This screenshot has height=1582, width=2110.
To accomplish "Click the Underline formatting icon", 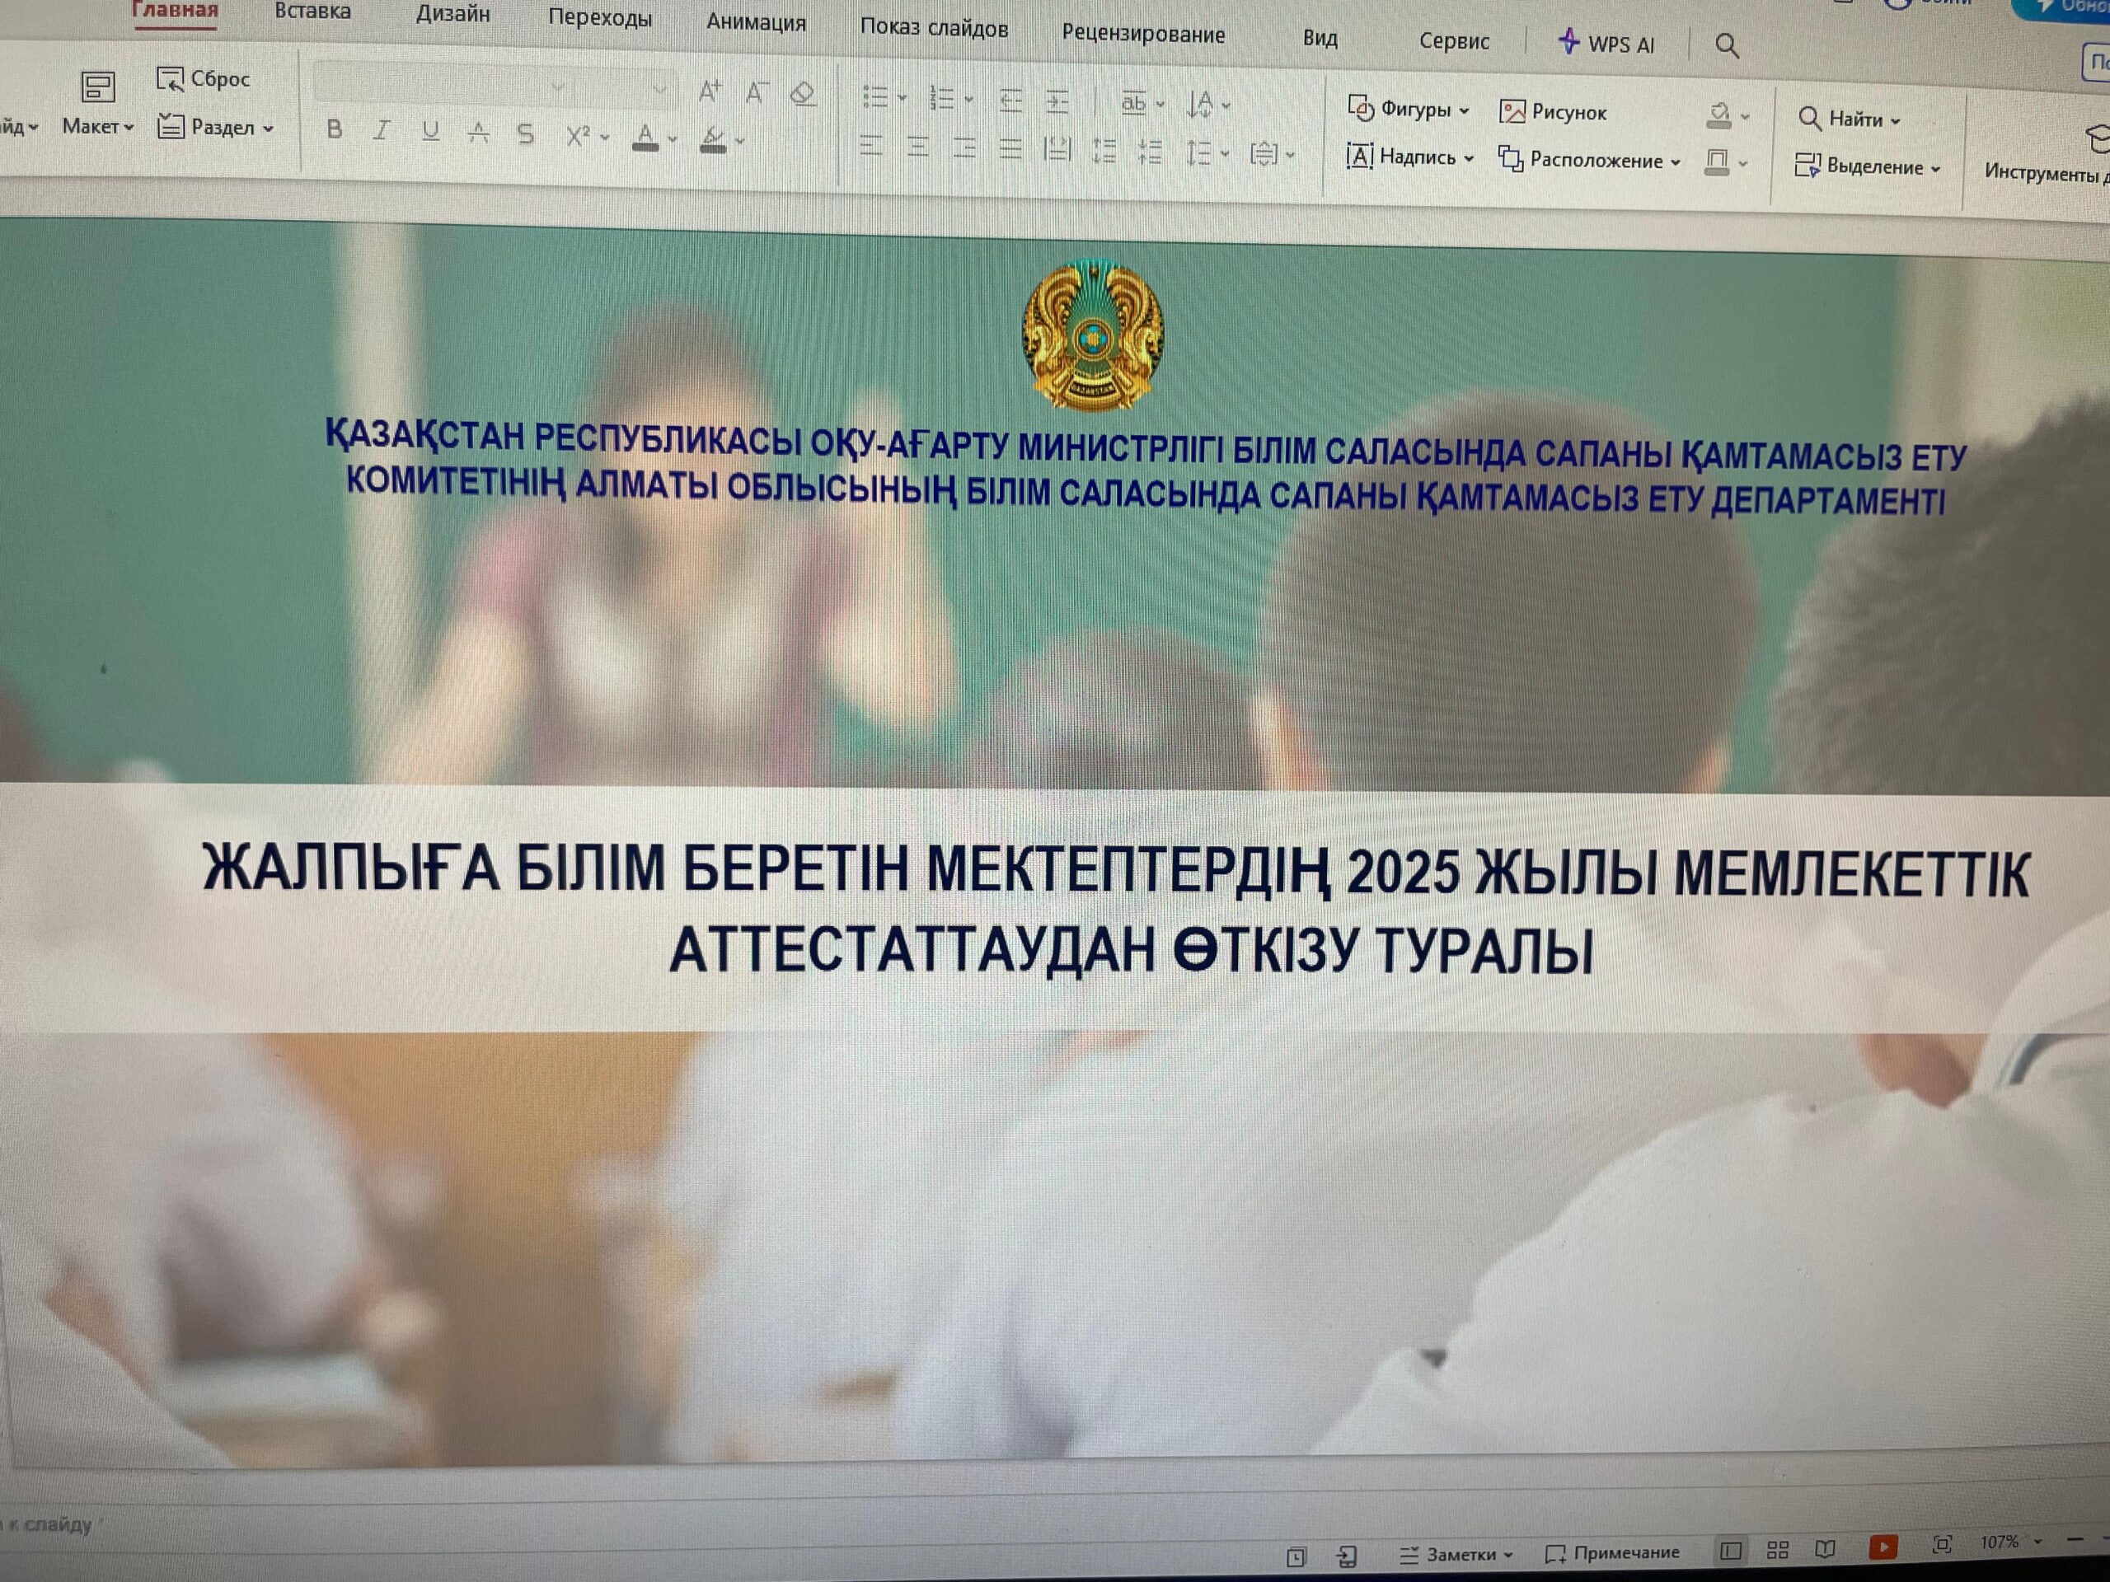I will (430, 132).
